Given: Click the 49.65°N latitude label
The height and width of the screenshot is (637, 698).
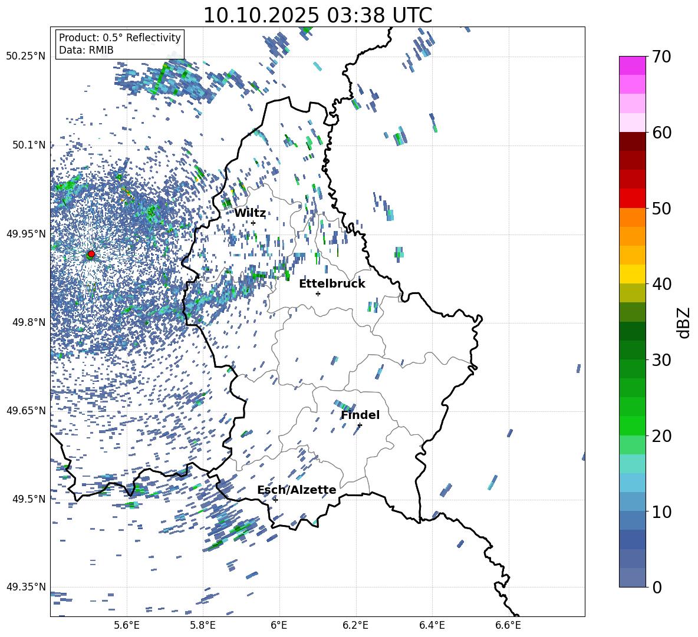Looking at the screenshot, I should 26,410.
